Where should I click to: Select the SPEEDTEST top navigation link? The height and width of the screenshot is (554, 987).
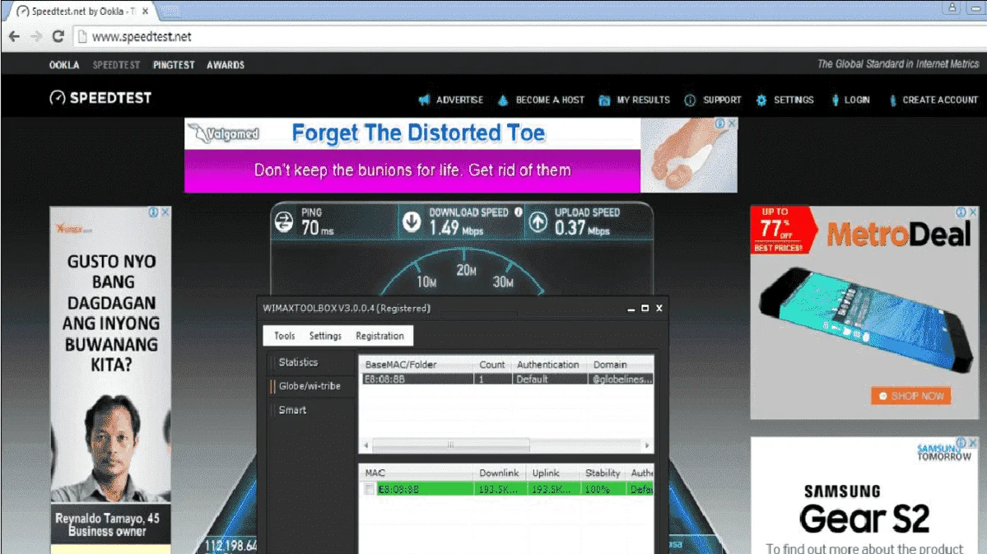pyautogui.click(x=116, y=65)
